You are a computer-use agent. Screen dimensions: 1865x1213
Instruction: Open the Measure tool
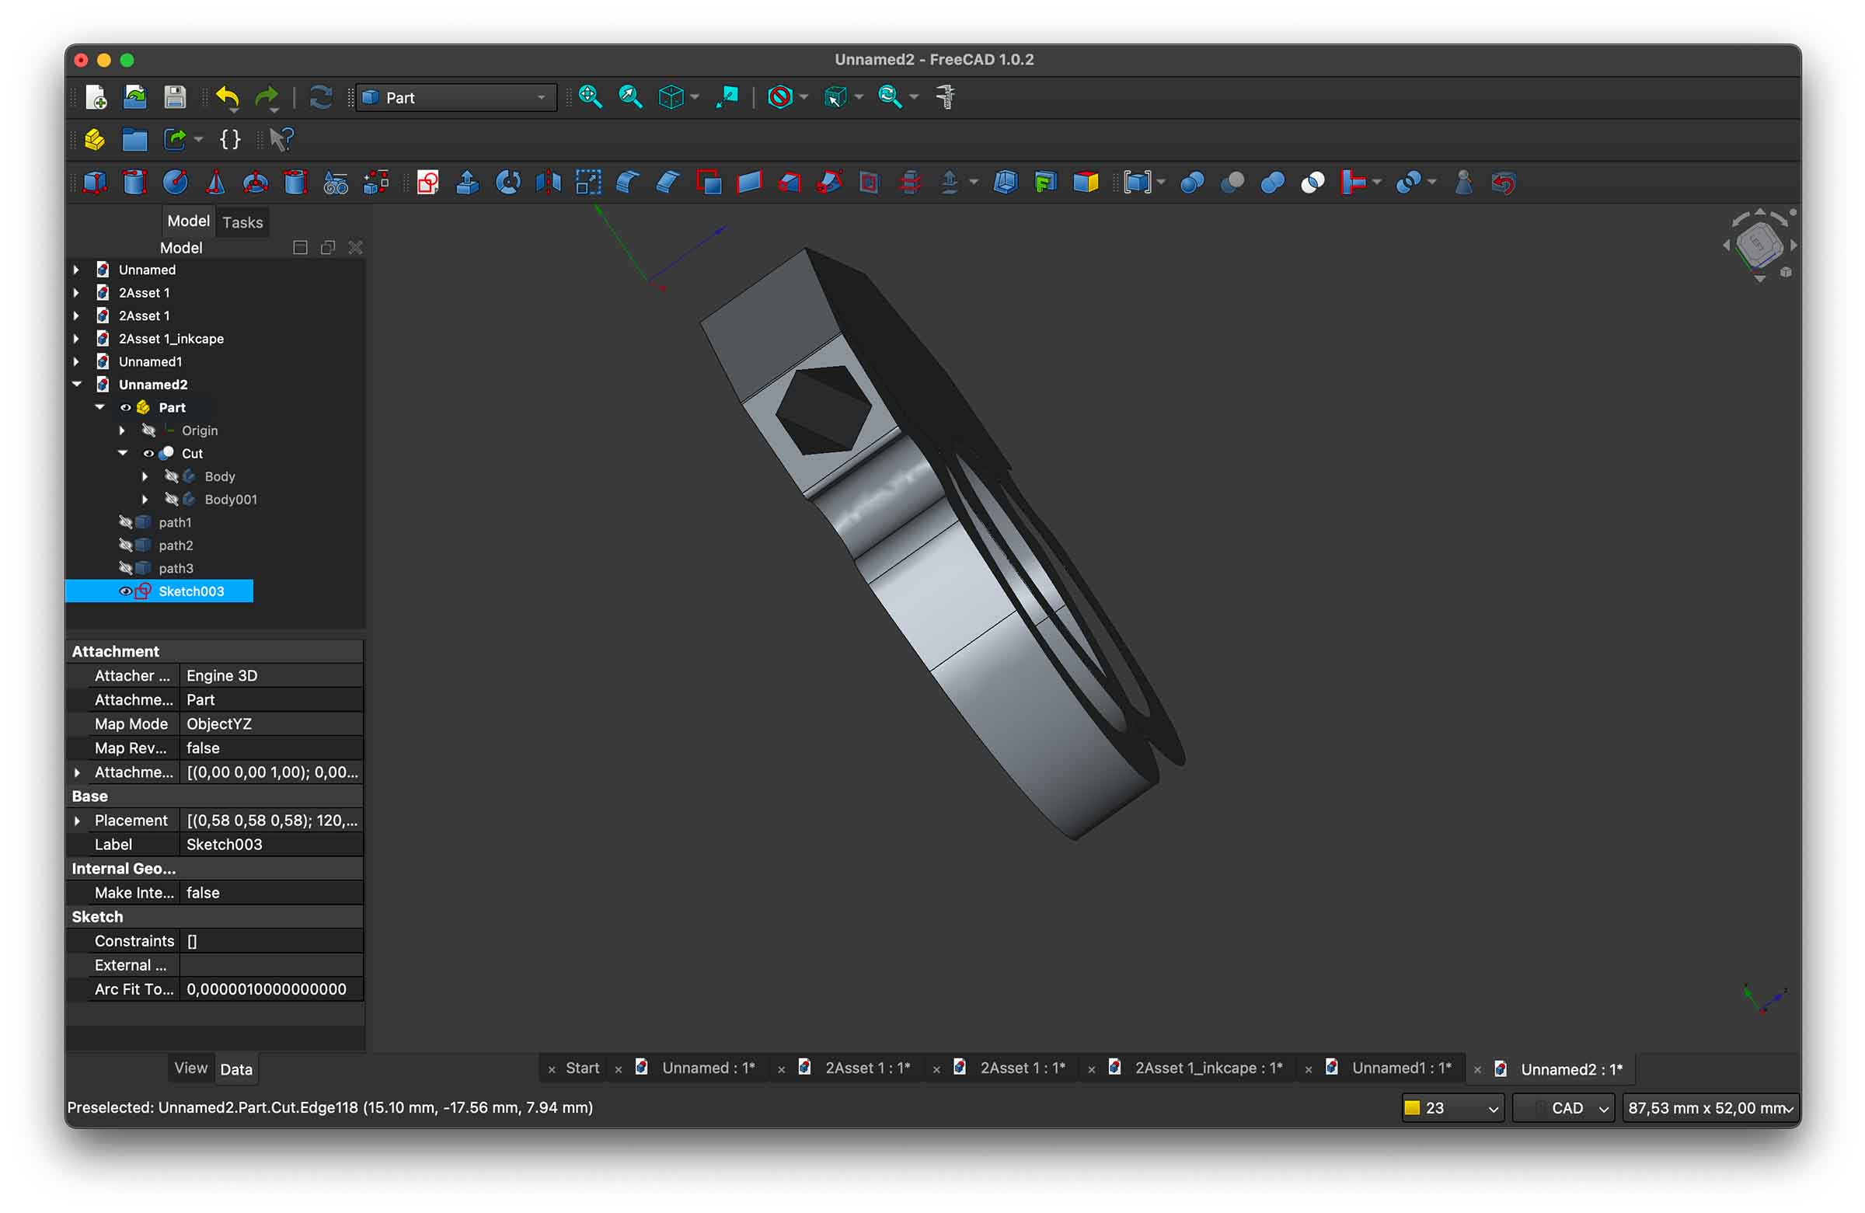click(946, 97)
